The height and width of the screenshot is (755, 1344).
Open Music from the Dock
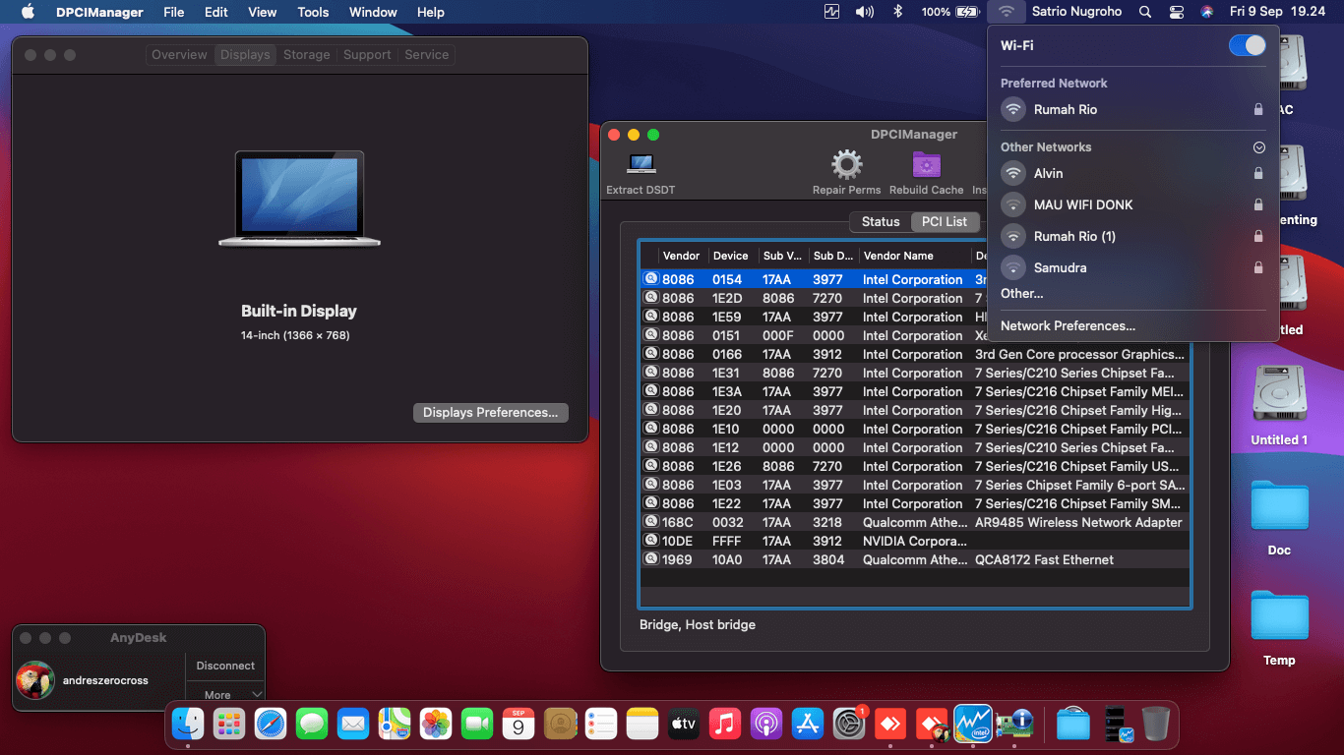click(725, 725)
